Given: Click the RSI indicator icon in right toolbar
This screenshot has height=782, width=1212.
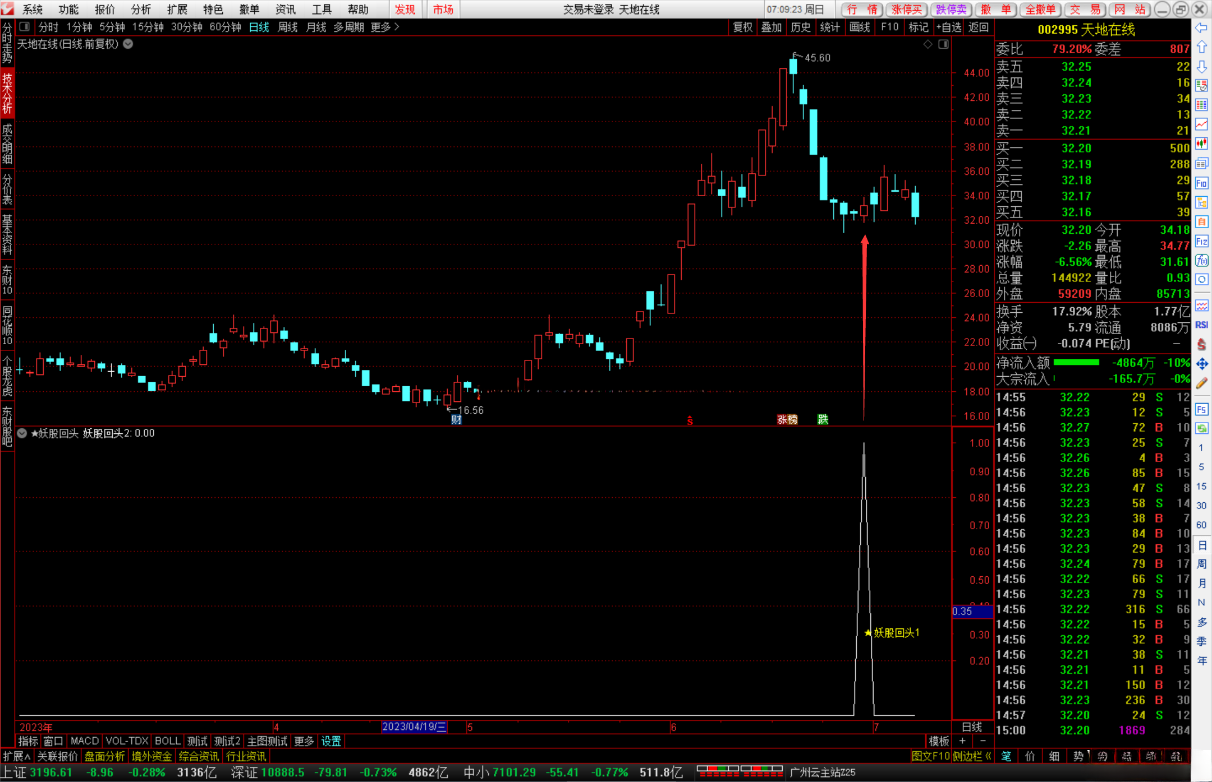Looking at the screenshot, I should [x=1201, y=325].
